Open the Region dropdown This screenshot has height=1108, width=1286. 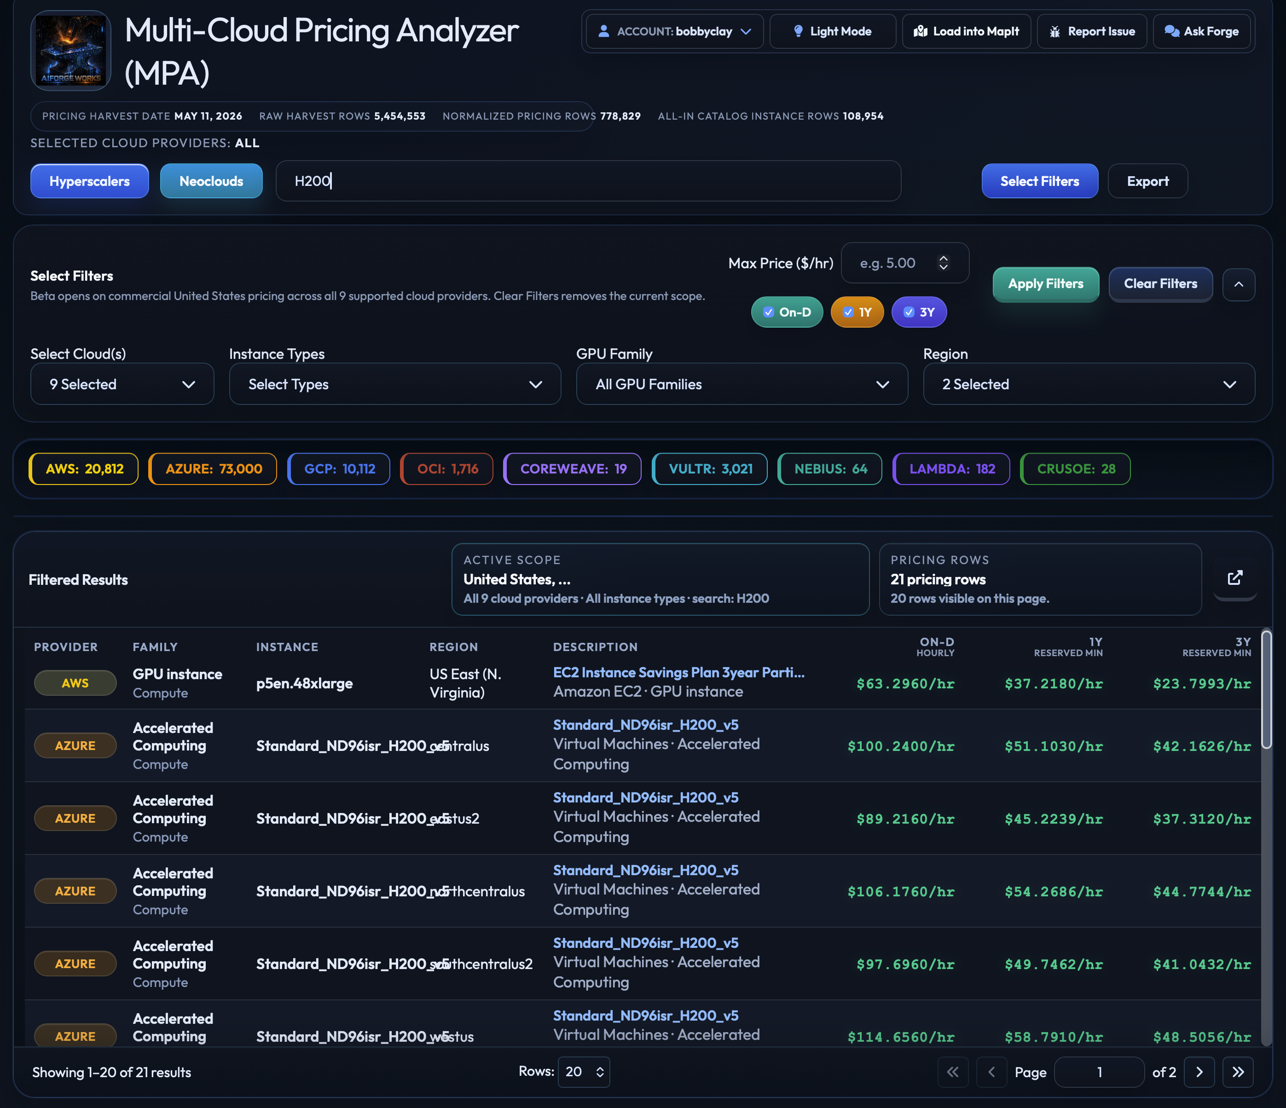(x=1089, y=384)
